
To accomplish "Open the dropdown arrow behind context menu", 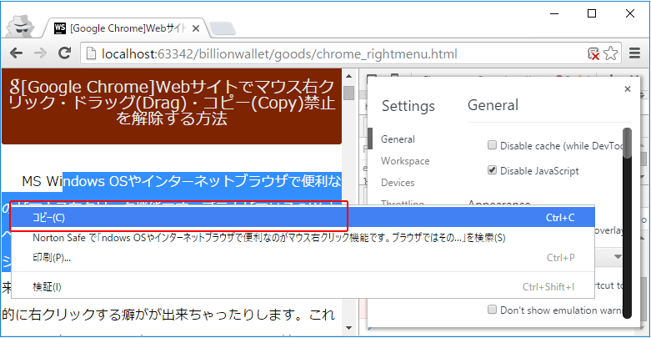I will (x=618, y=257).
